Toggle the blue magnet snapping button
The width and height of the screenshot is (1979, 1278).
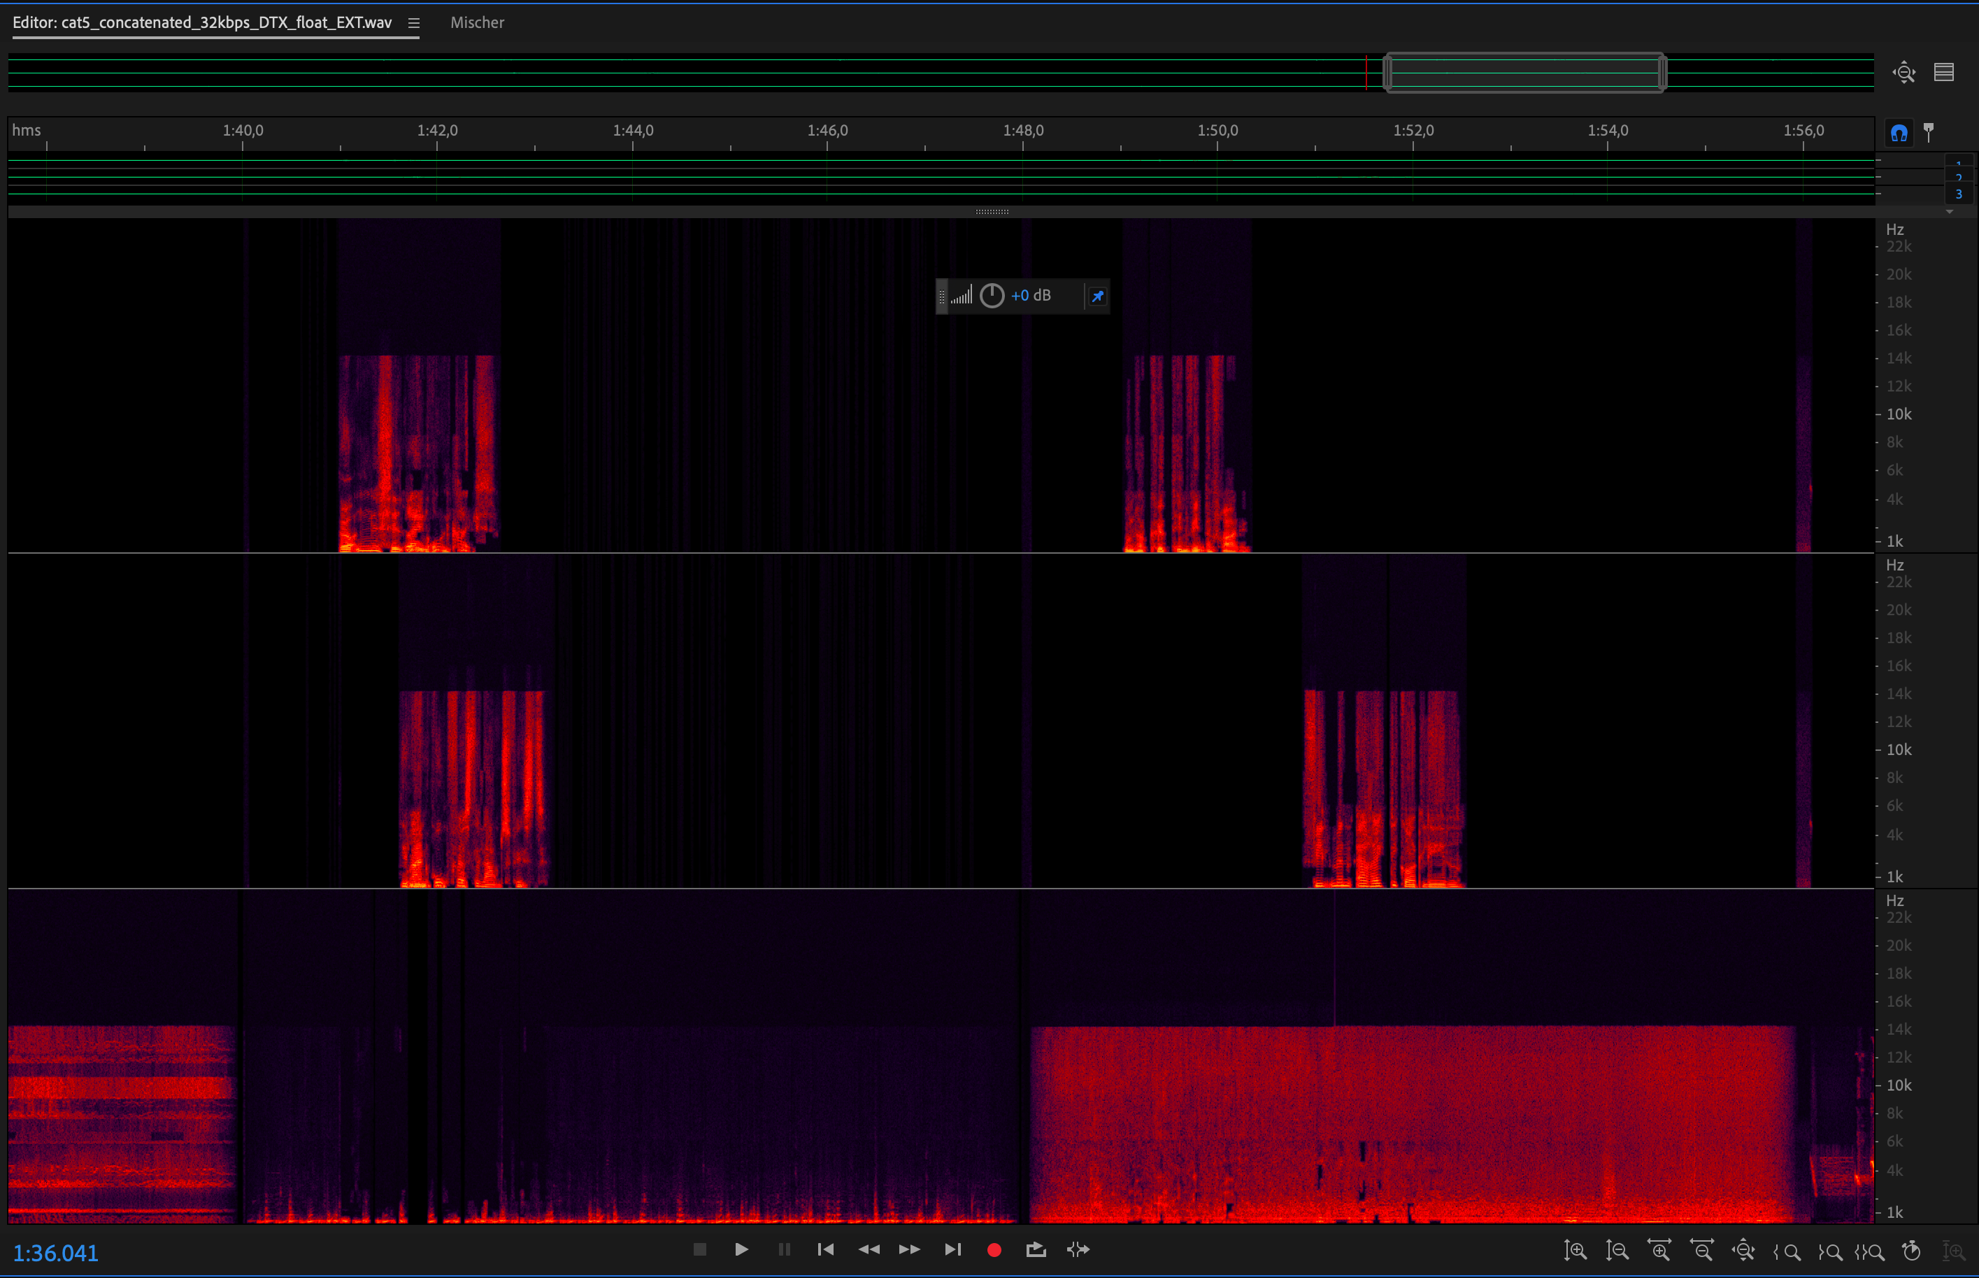(x=1899, y=133)
